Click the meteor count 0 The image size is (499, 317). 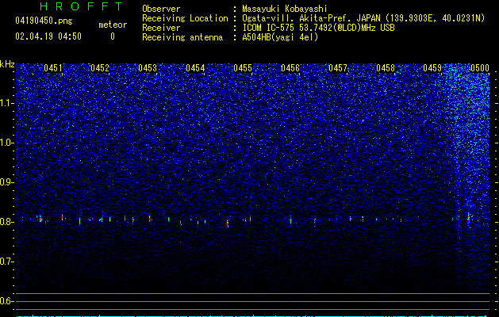click(113, 36)
